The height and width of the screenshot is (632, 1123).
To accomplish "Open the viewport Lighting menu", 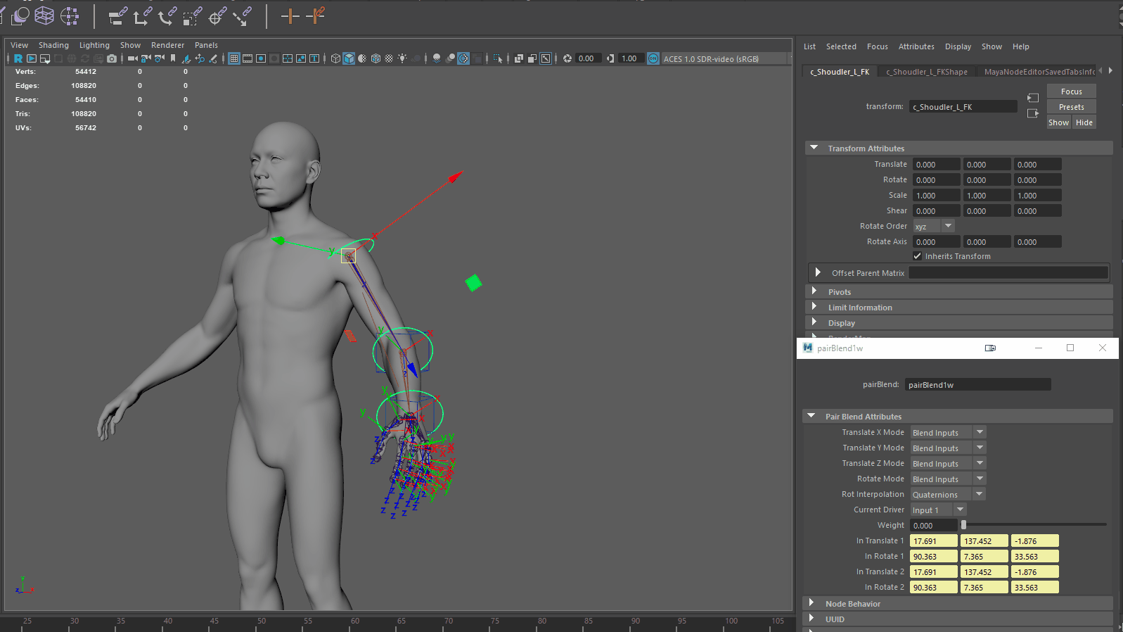I will click(94, 45).
